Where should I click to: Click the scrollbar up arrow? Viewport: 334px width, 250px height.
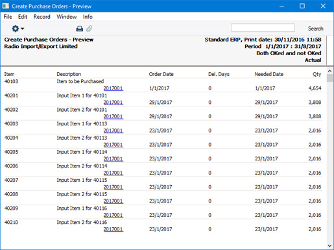[329, 71]
